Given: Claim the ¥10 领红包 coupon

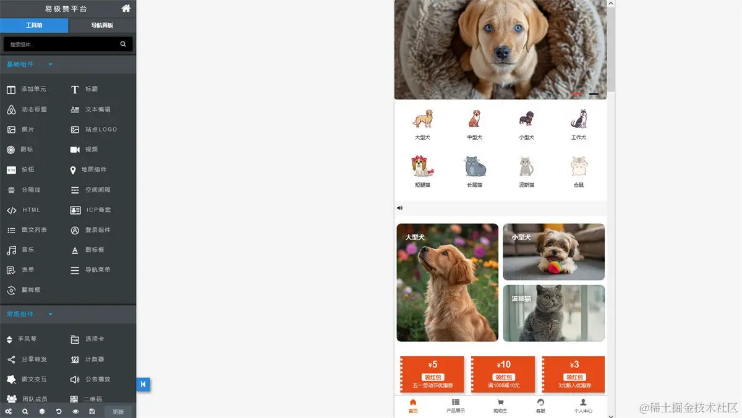Looking at the screenshot, I should pos(503,377).
